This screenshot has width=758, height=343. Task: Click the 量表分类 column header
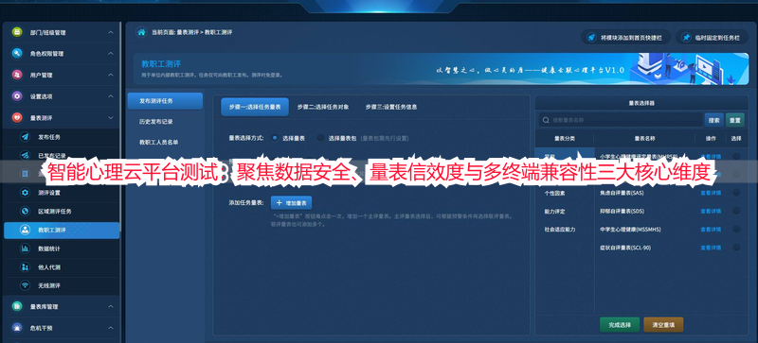[564, 139]
